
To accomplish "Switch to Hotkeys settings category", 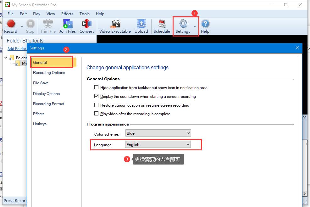I will coord(40,124).
